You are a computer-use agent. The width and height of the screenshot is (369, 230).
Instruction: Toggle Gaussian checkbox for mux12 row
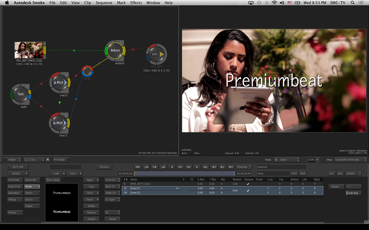248,190
